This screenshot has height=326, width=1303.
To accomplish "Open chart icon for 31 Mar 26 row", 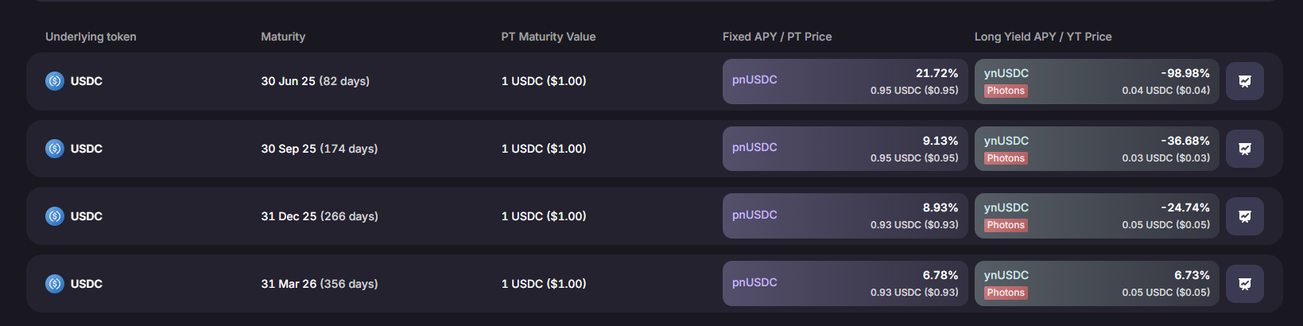I will [x=1245, y=284].
